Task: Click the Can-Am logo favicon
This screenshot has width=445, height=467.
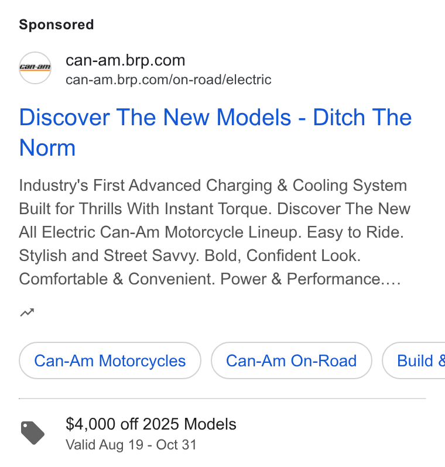Action: coord(35,68)
